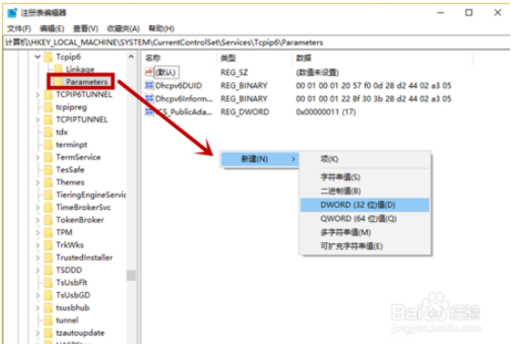Click the tree scrollbar up arrow
This screenshot has height=344, width=511.
(x=131, y=56)
